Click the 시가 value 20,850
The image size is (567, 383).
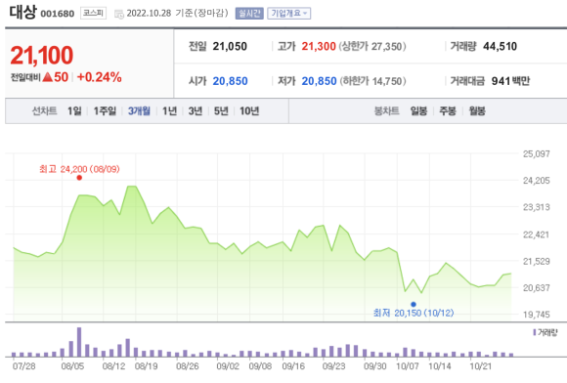click(x=230, y=81)
